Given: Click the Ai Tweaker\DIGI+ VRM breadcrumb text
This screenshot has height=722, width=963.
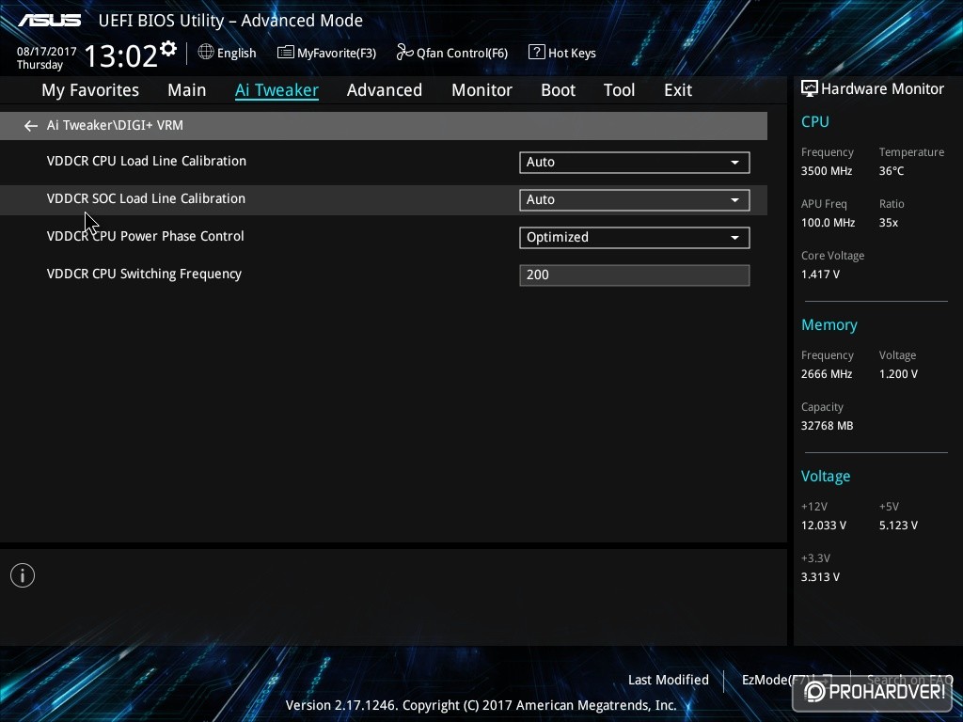Looking at the screenshot, I should pos(115,125).
